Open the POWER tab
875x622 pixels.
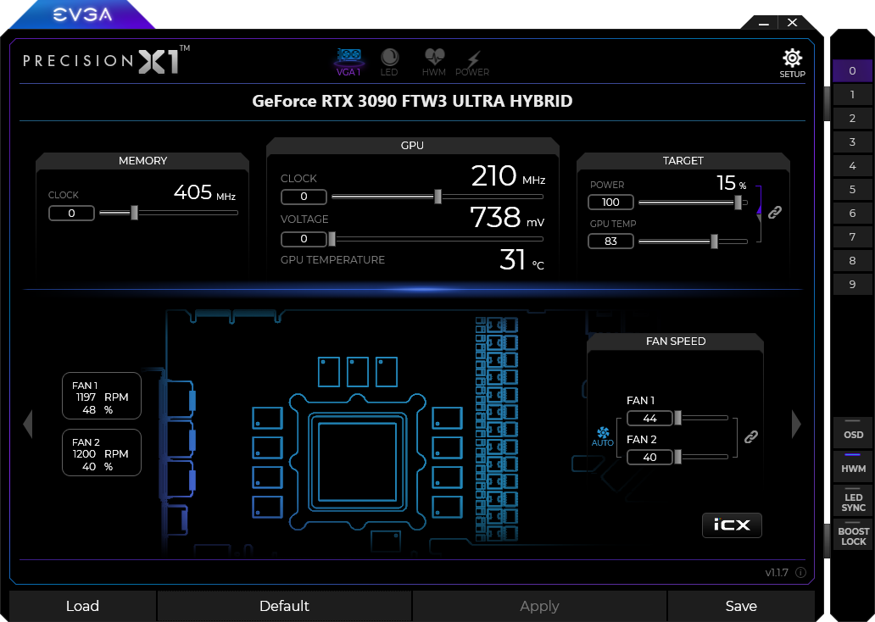click(472, 63)
